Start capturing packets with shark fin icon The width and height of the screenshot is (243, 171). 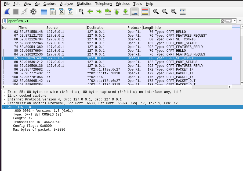point(7,12)
